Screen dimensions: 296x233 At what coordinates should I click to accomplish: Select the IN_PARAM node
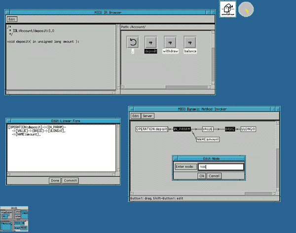coord(182,129)
